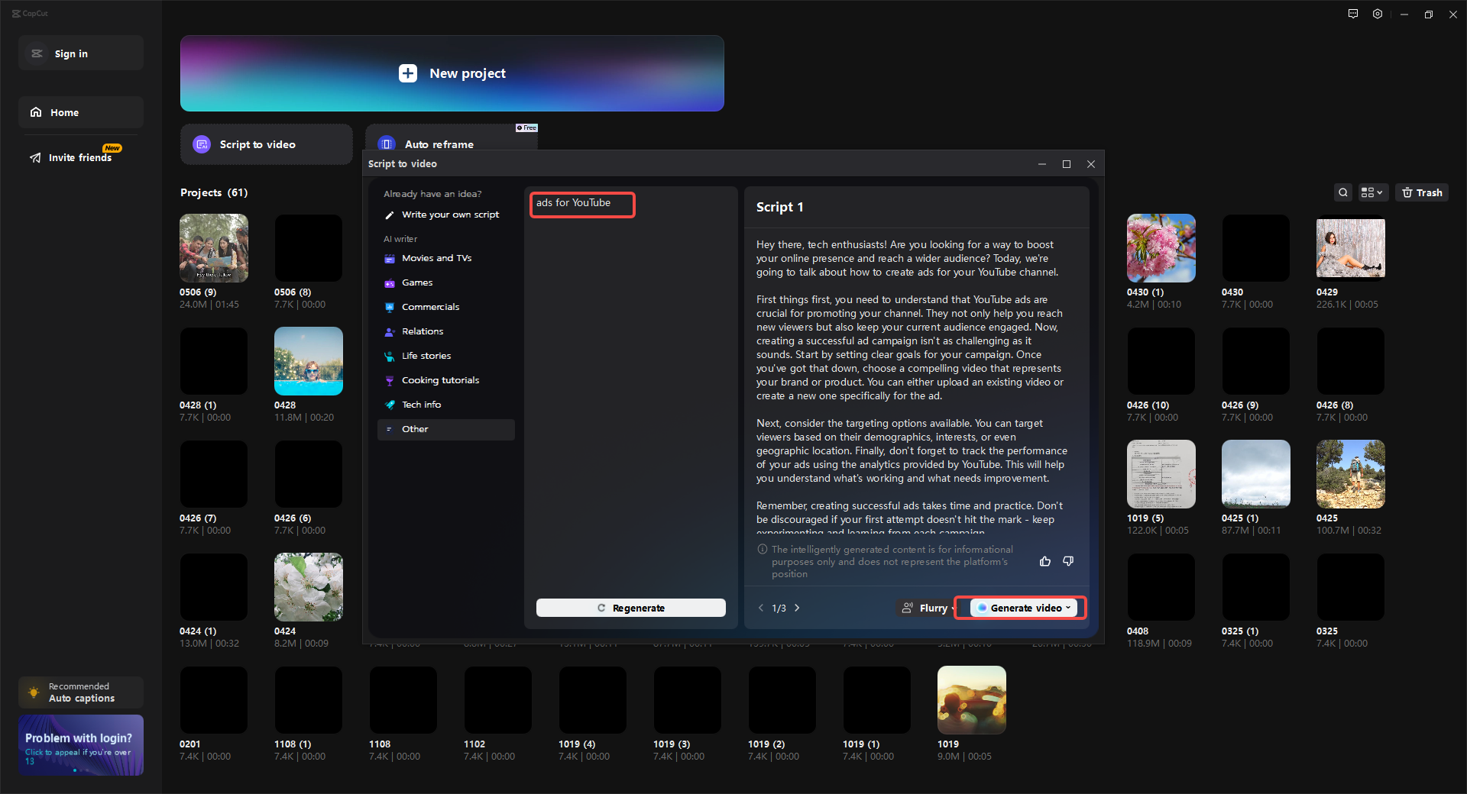The image size is (1467, 794).
Task: Select the Tech info category
Action: tap(421, 405)
